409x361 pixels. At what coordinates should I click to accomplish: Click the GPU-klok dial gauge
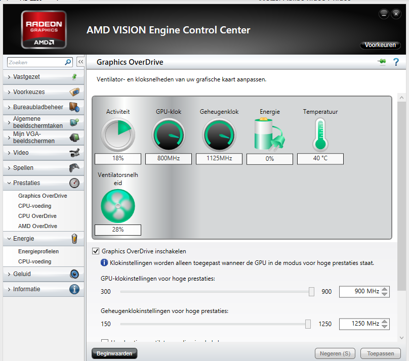169,135
